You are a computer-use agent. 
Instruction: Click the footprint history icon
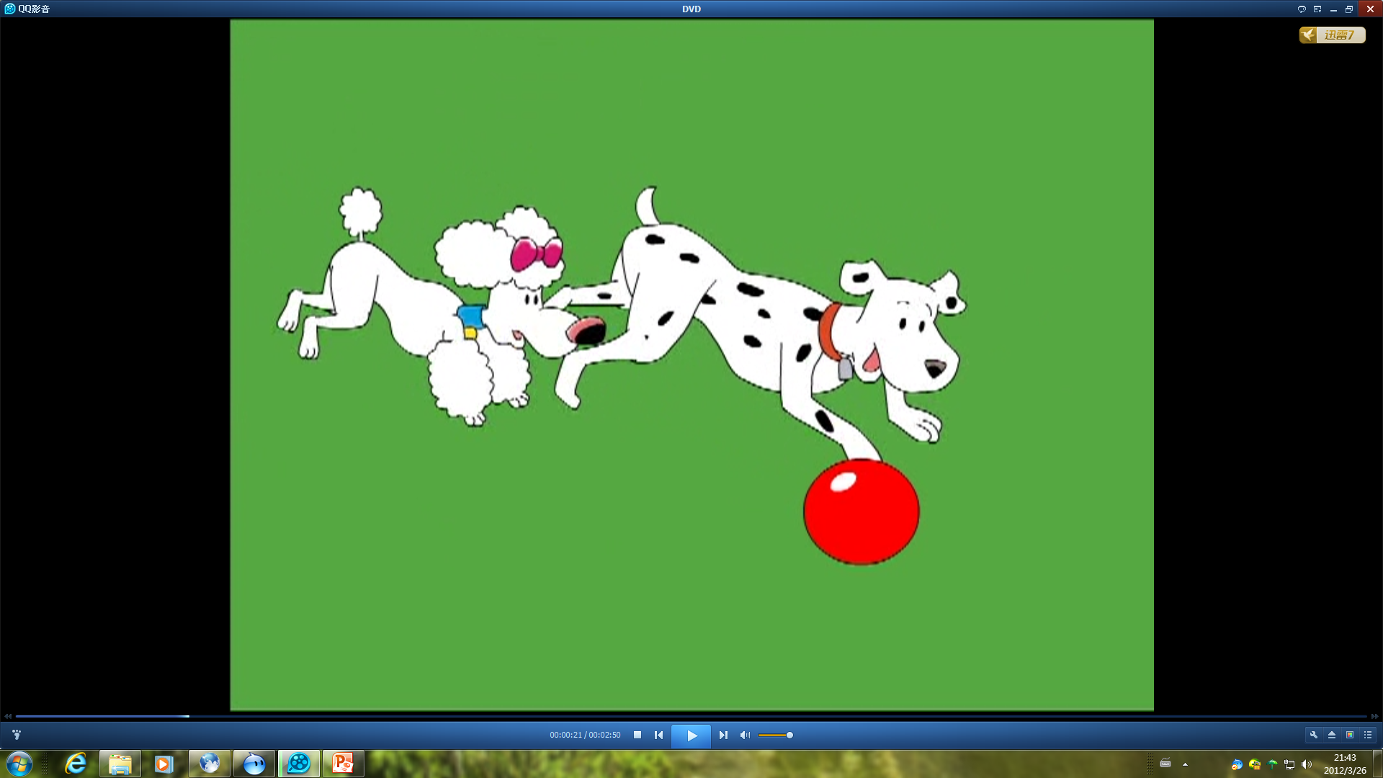(x=17, y=735)
